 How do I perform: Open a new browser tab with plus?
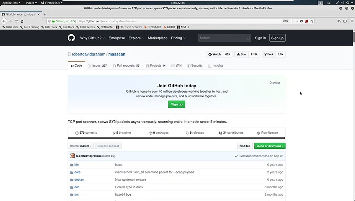click(45, 14)
